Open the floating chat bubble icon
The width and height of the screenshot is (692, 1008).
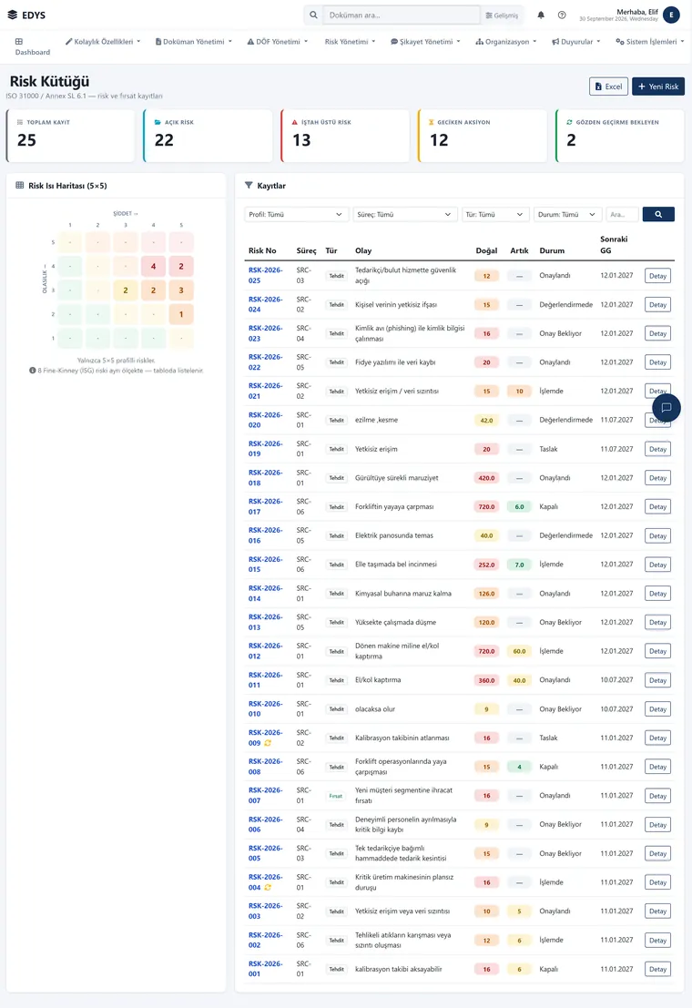pos(667,408)
